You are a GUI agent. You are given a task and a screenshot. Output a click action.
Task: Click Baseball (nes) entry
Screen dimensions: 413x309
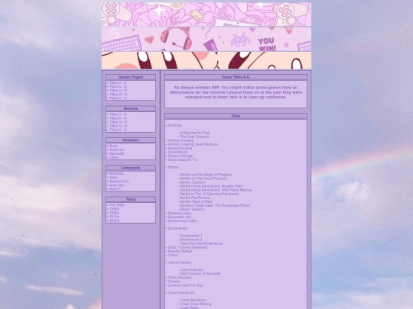180,213
